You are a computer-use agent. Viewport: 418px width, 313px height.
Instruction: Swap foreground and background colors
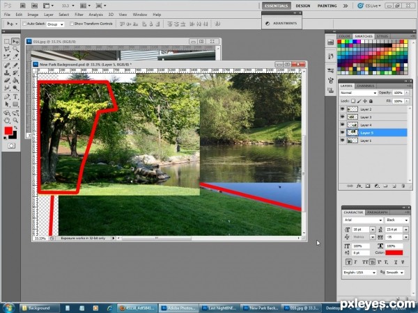pos(15,127)
